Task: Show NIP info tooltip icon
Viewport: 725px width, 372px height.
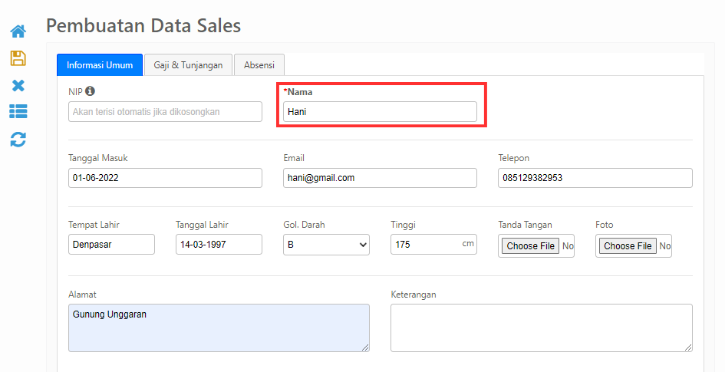Action: [90, 91]
